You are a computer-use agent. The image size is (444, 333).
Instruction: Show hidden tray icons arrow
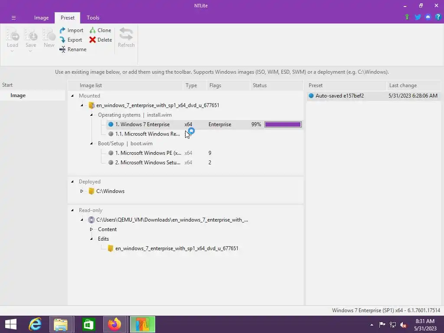click(x=372, y=325)
